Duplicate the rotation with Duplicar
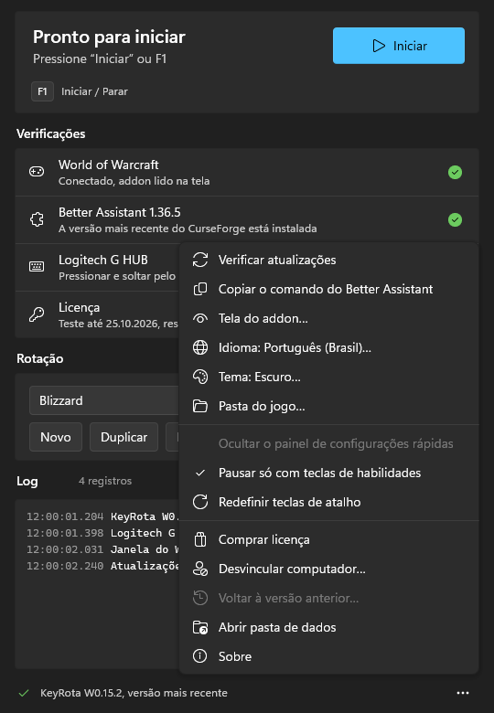The height and width of the screenshot is (713, 494). pyautogui.click(x=123, y=437)
